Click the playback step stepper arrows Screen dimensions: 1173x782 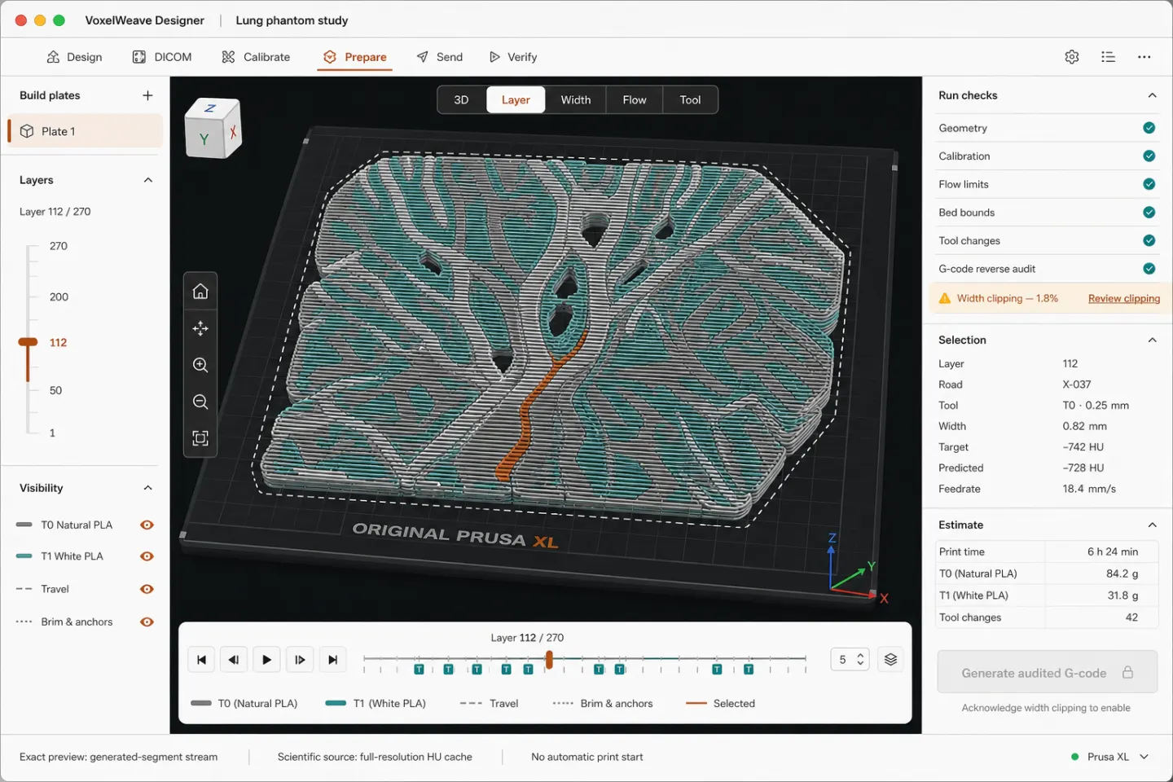(860, 660)
